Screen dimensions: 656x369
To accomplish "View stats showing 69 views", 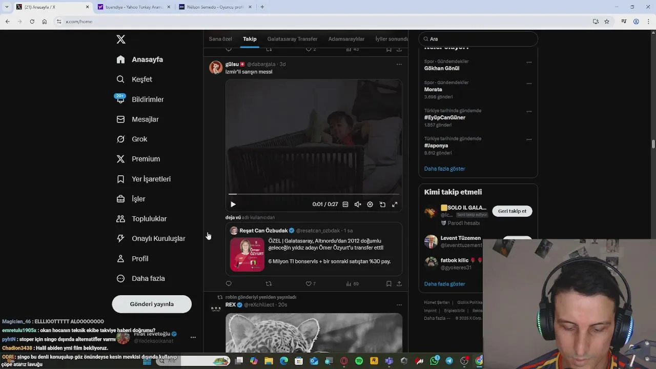I will pyautogui.click(x=352, y=283).
